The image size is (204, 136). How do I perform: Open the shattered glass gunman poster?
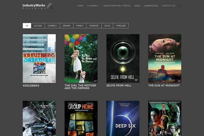(39, 118)
